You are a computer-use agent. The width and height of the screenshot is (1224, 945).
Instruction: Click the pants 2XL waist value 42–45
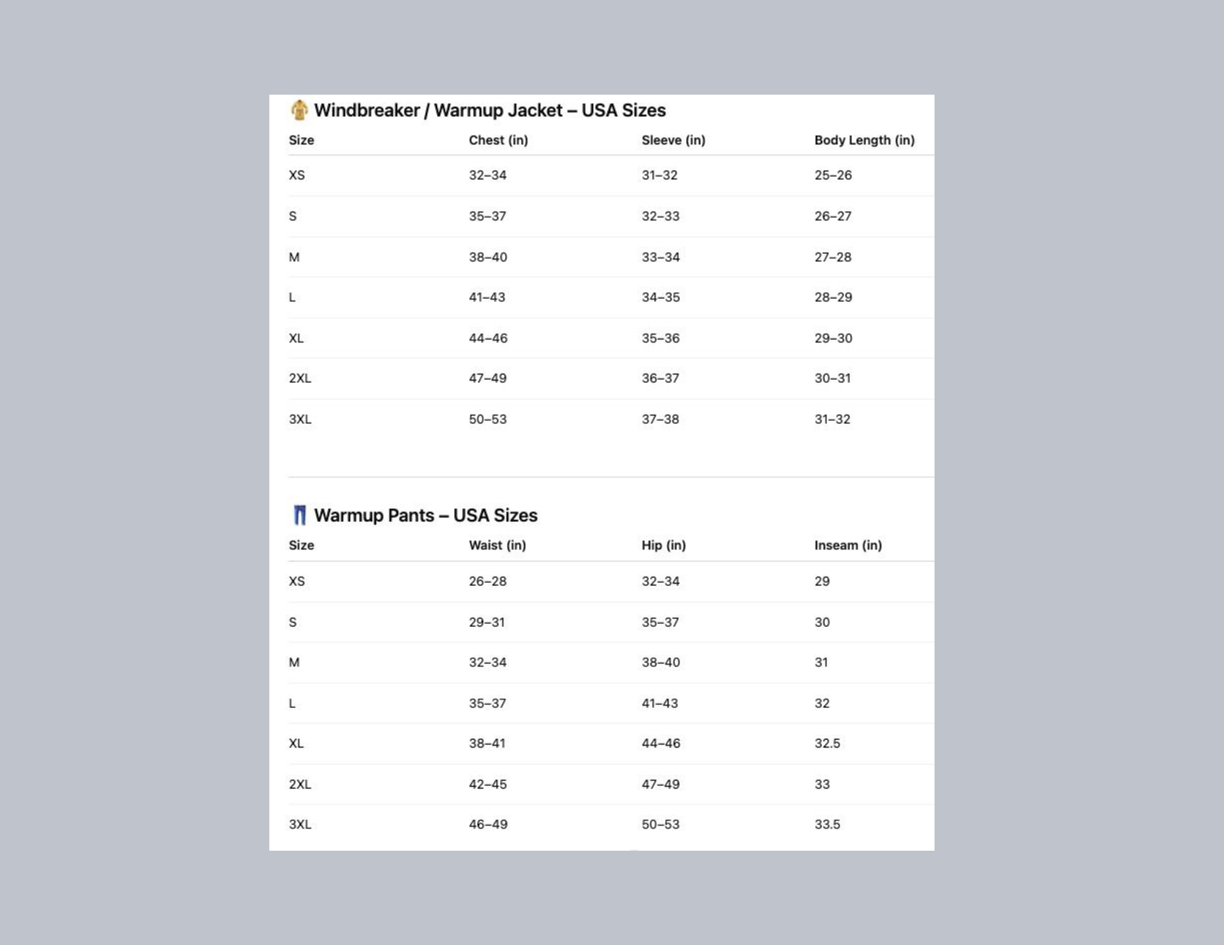coord(487,784)
